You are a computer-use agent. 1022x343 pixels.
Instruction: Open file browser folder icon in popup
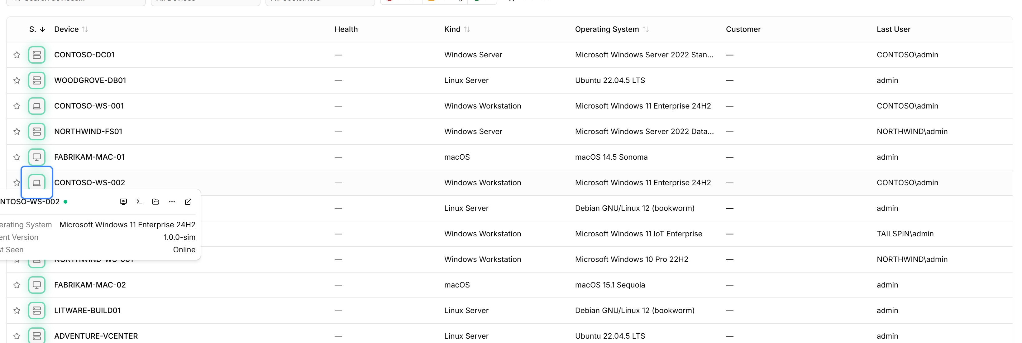coord(155,202)
